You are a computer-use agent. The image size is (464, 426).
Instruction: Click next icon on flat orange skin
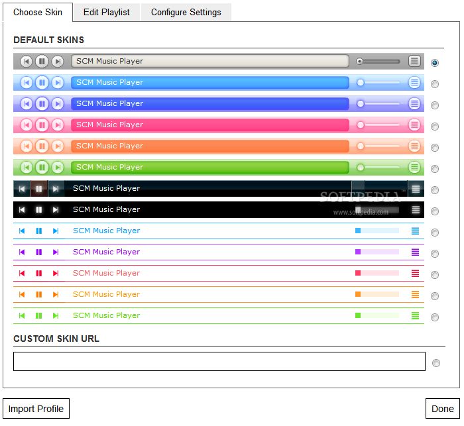55,295
